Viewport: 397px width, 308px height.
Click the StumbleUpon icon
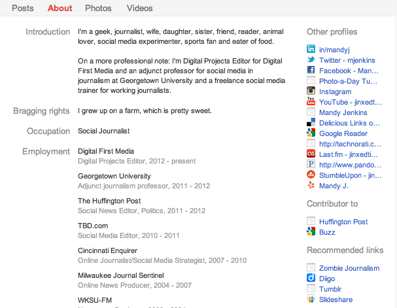pyautogui.click(x=311, y=175)
